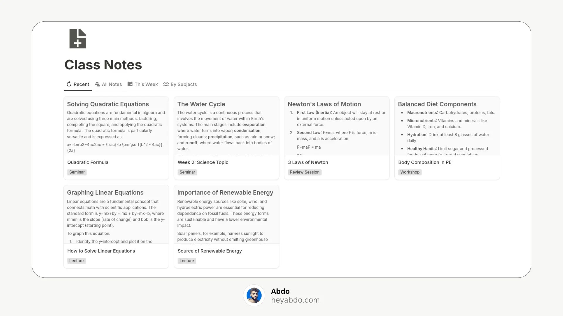Click the Class Notes page title
The width and height of the screenshot is (563, 316).
tap(103, 65)
